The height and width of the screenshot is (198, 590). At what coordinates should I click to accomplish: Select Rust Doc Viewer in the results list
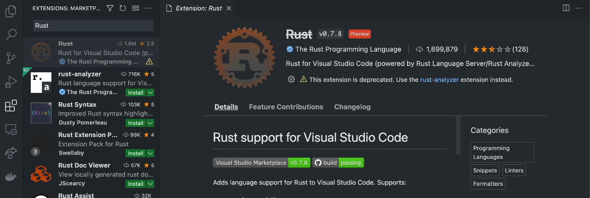pyautogui.click(x=91, y=173)
